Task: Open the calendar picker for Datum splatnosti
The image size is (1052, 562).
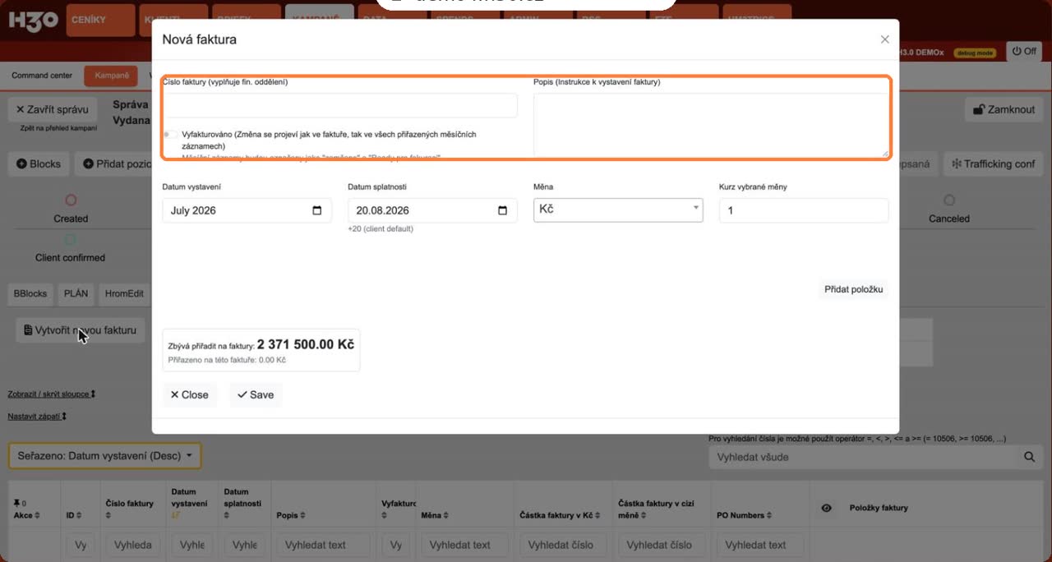Action: point(503,210)
